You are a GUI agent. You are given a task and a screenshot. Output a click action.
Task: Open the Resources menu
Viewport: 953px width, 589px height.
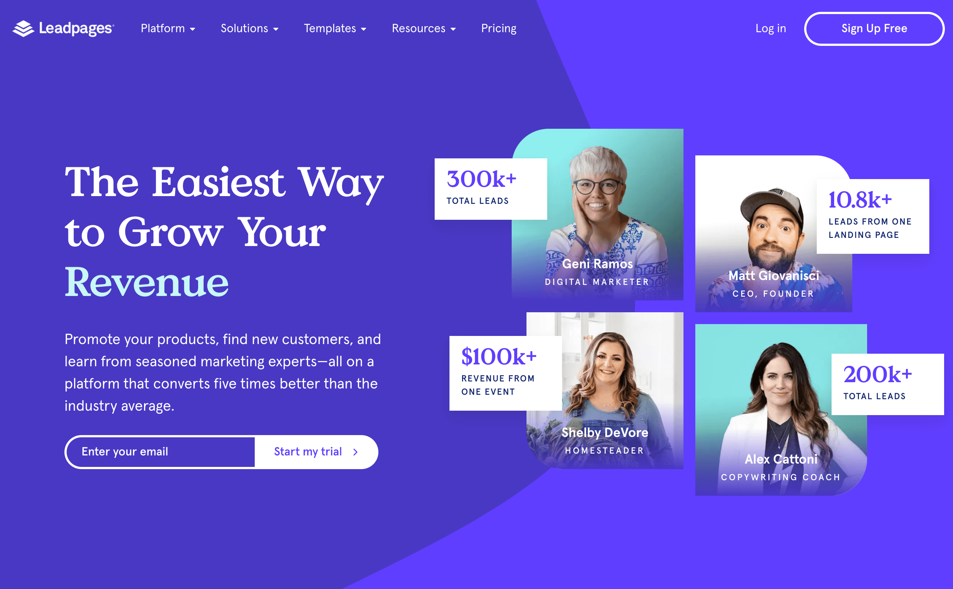coord(424,28)
